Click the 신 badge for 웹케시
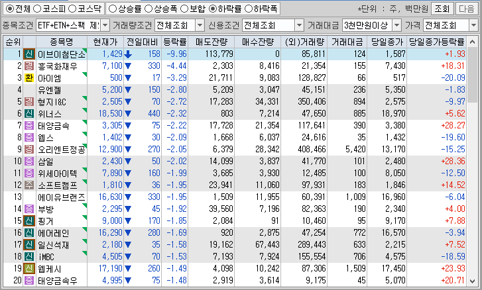This screenshot has height=290, width=482. coord(29,269)
